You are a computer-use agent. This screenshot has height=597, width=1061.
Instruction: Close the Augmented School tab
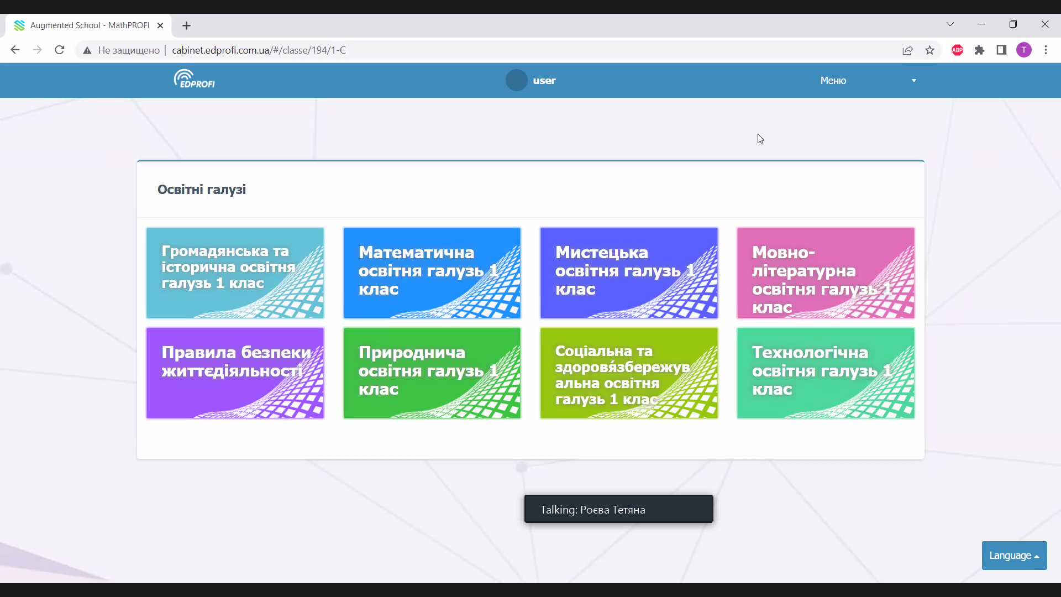160,25
